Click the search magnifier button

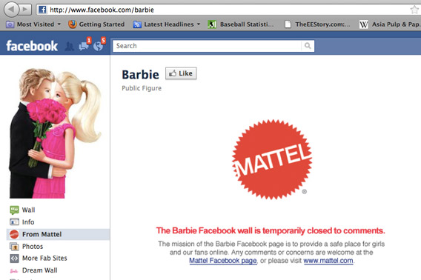(x=308, y=46)
